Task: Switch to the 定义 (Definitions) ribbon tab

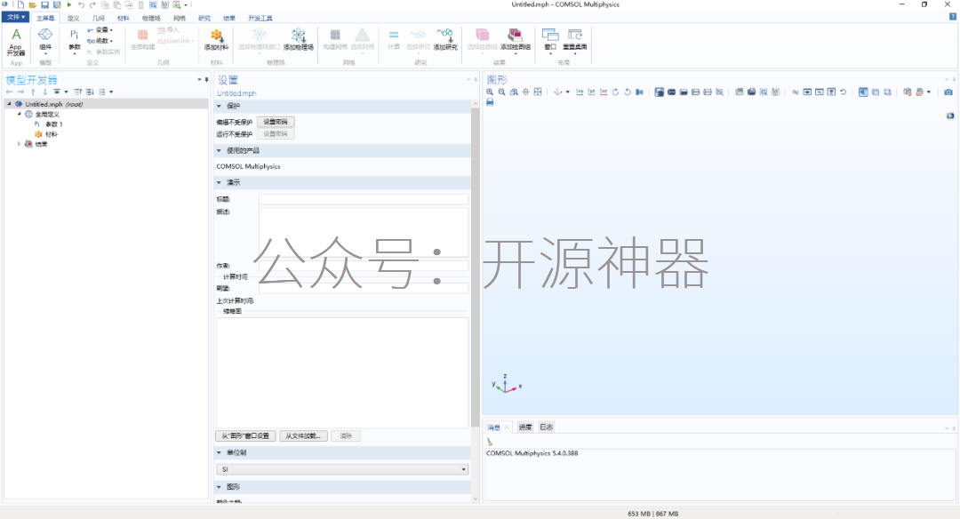Action: coord(74,19)
